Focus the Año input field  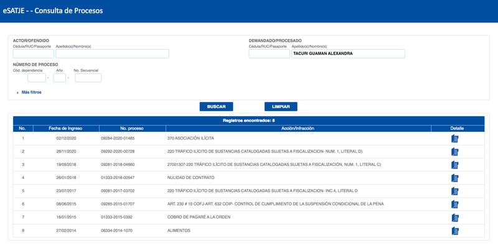tap(60, 78)
